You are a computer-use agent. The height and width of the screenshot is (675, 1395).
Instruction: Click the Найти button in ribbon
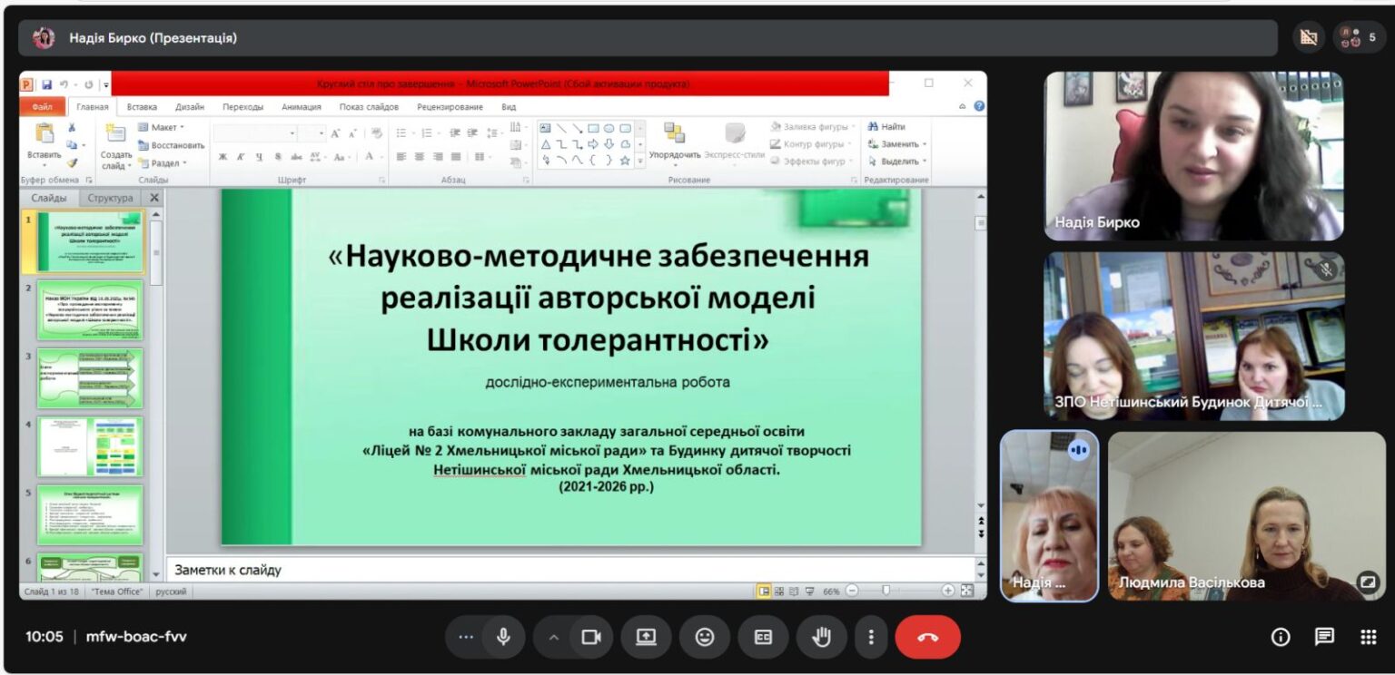887,127
